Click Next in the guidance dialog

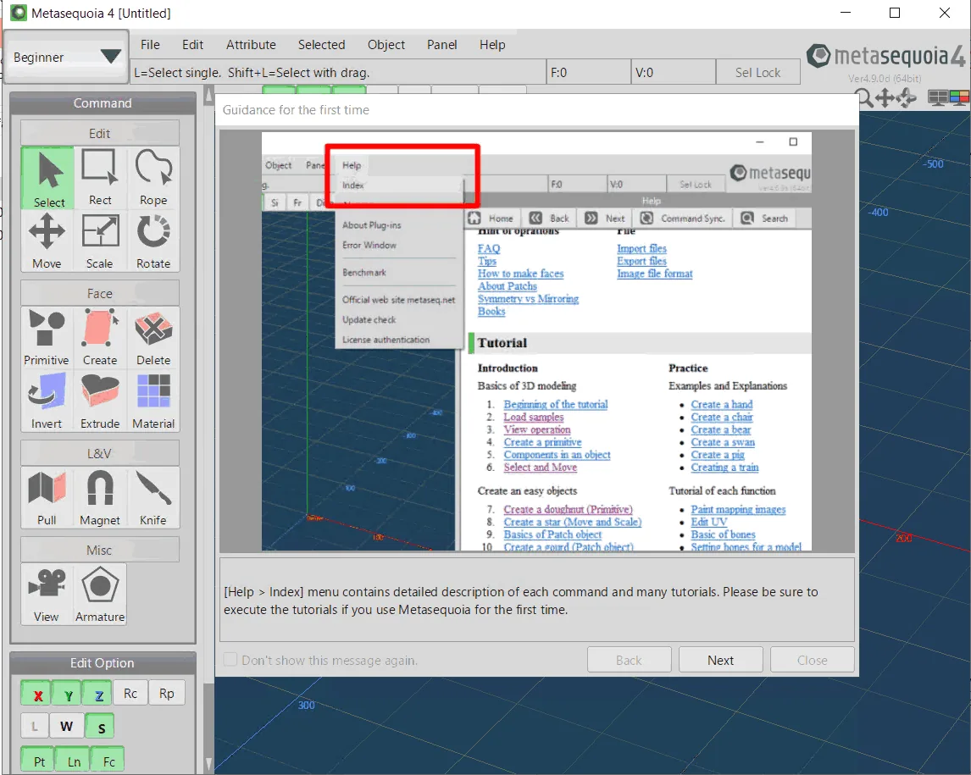(x=720, y=660)
